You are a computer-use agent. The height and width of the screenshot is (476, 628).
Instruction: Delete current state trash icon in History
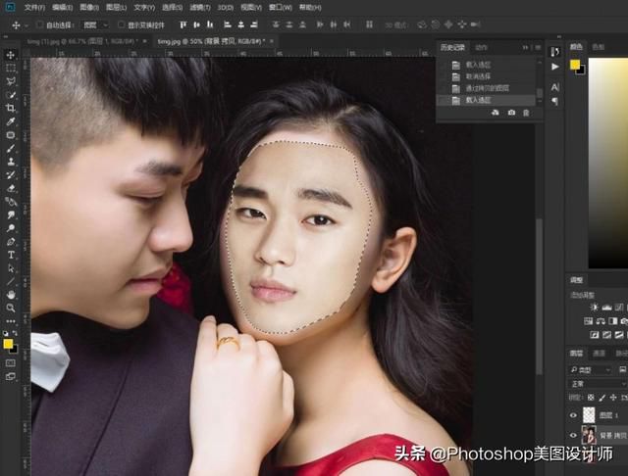(x=526, y=113)
